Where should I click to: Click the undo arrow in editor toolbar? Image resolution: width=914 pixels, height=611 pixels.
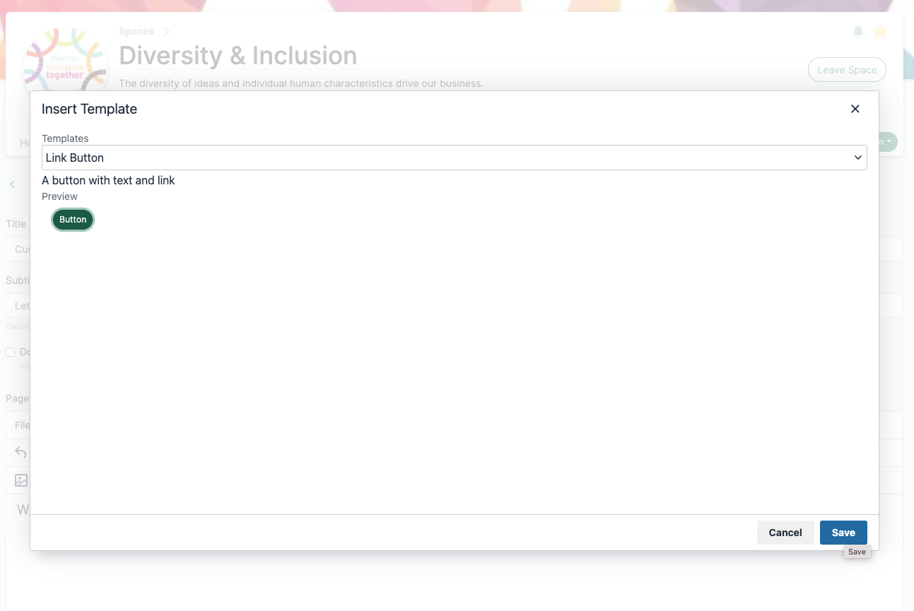[20, 453]
